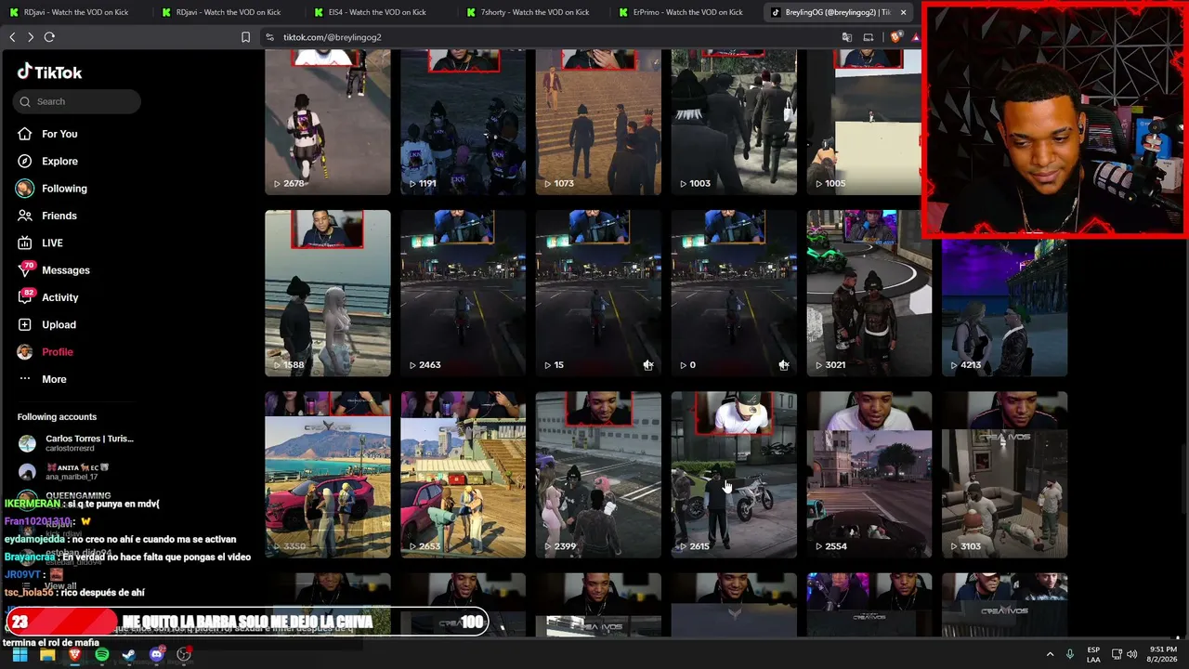Open Discord from taskbar

point(156,654)
